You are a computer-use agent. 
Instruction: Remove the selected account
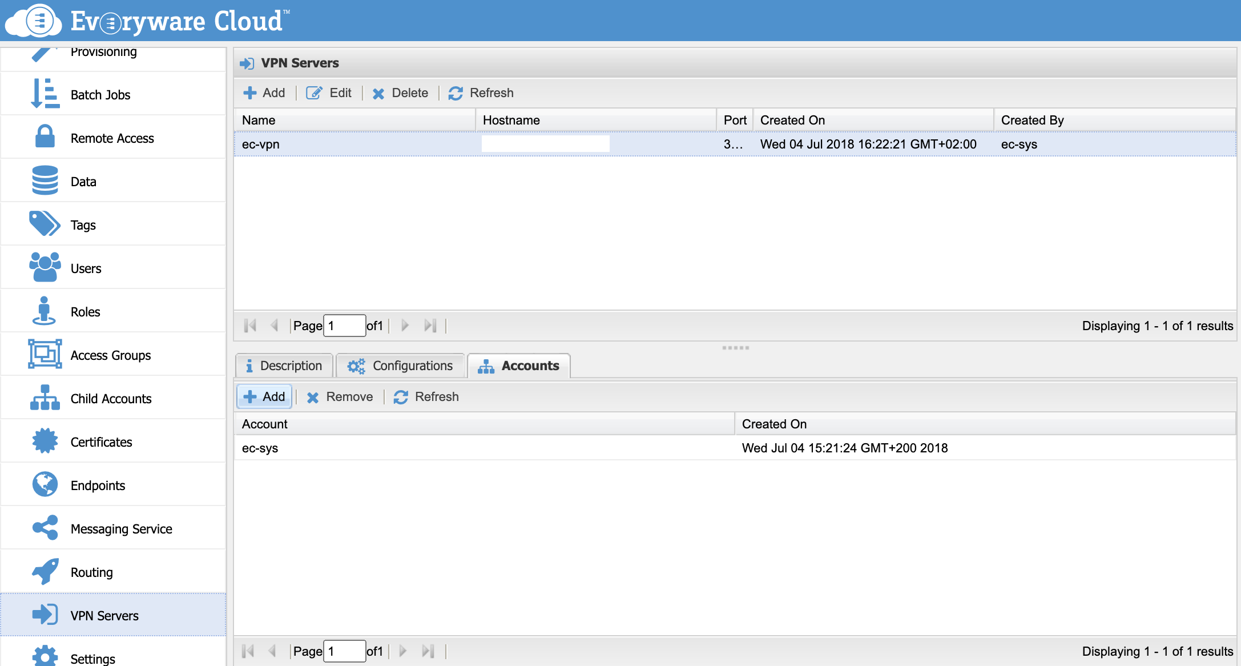(340, 397)
